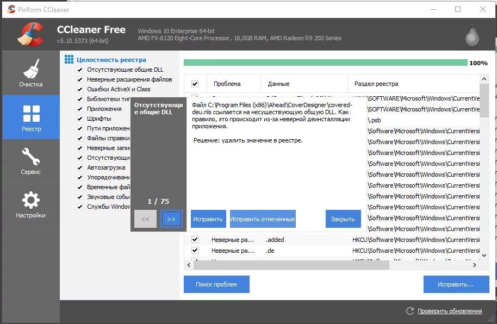Image resolution: width=497 pixels, height=324 pixels.
Task: Click the Целостность реестра grid icon
Action: tap(69, 59)
